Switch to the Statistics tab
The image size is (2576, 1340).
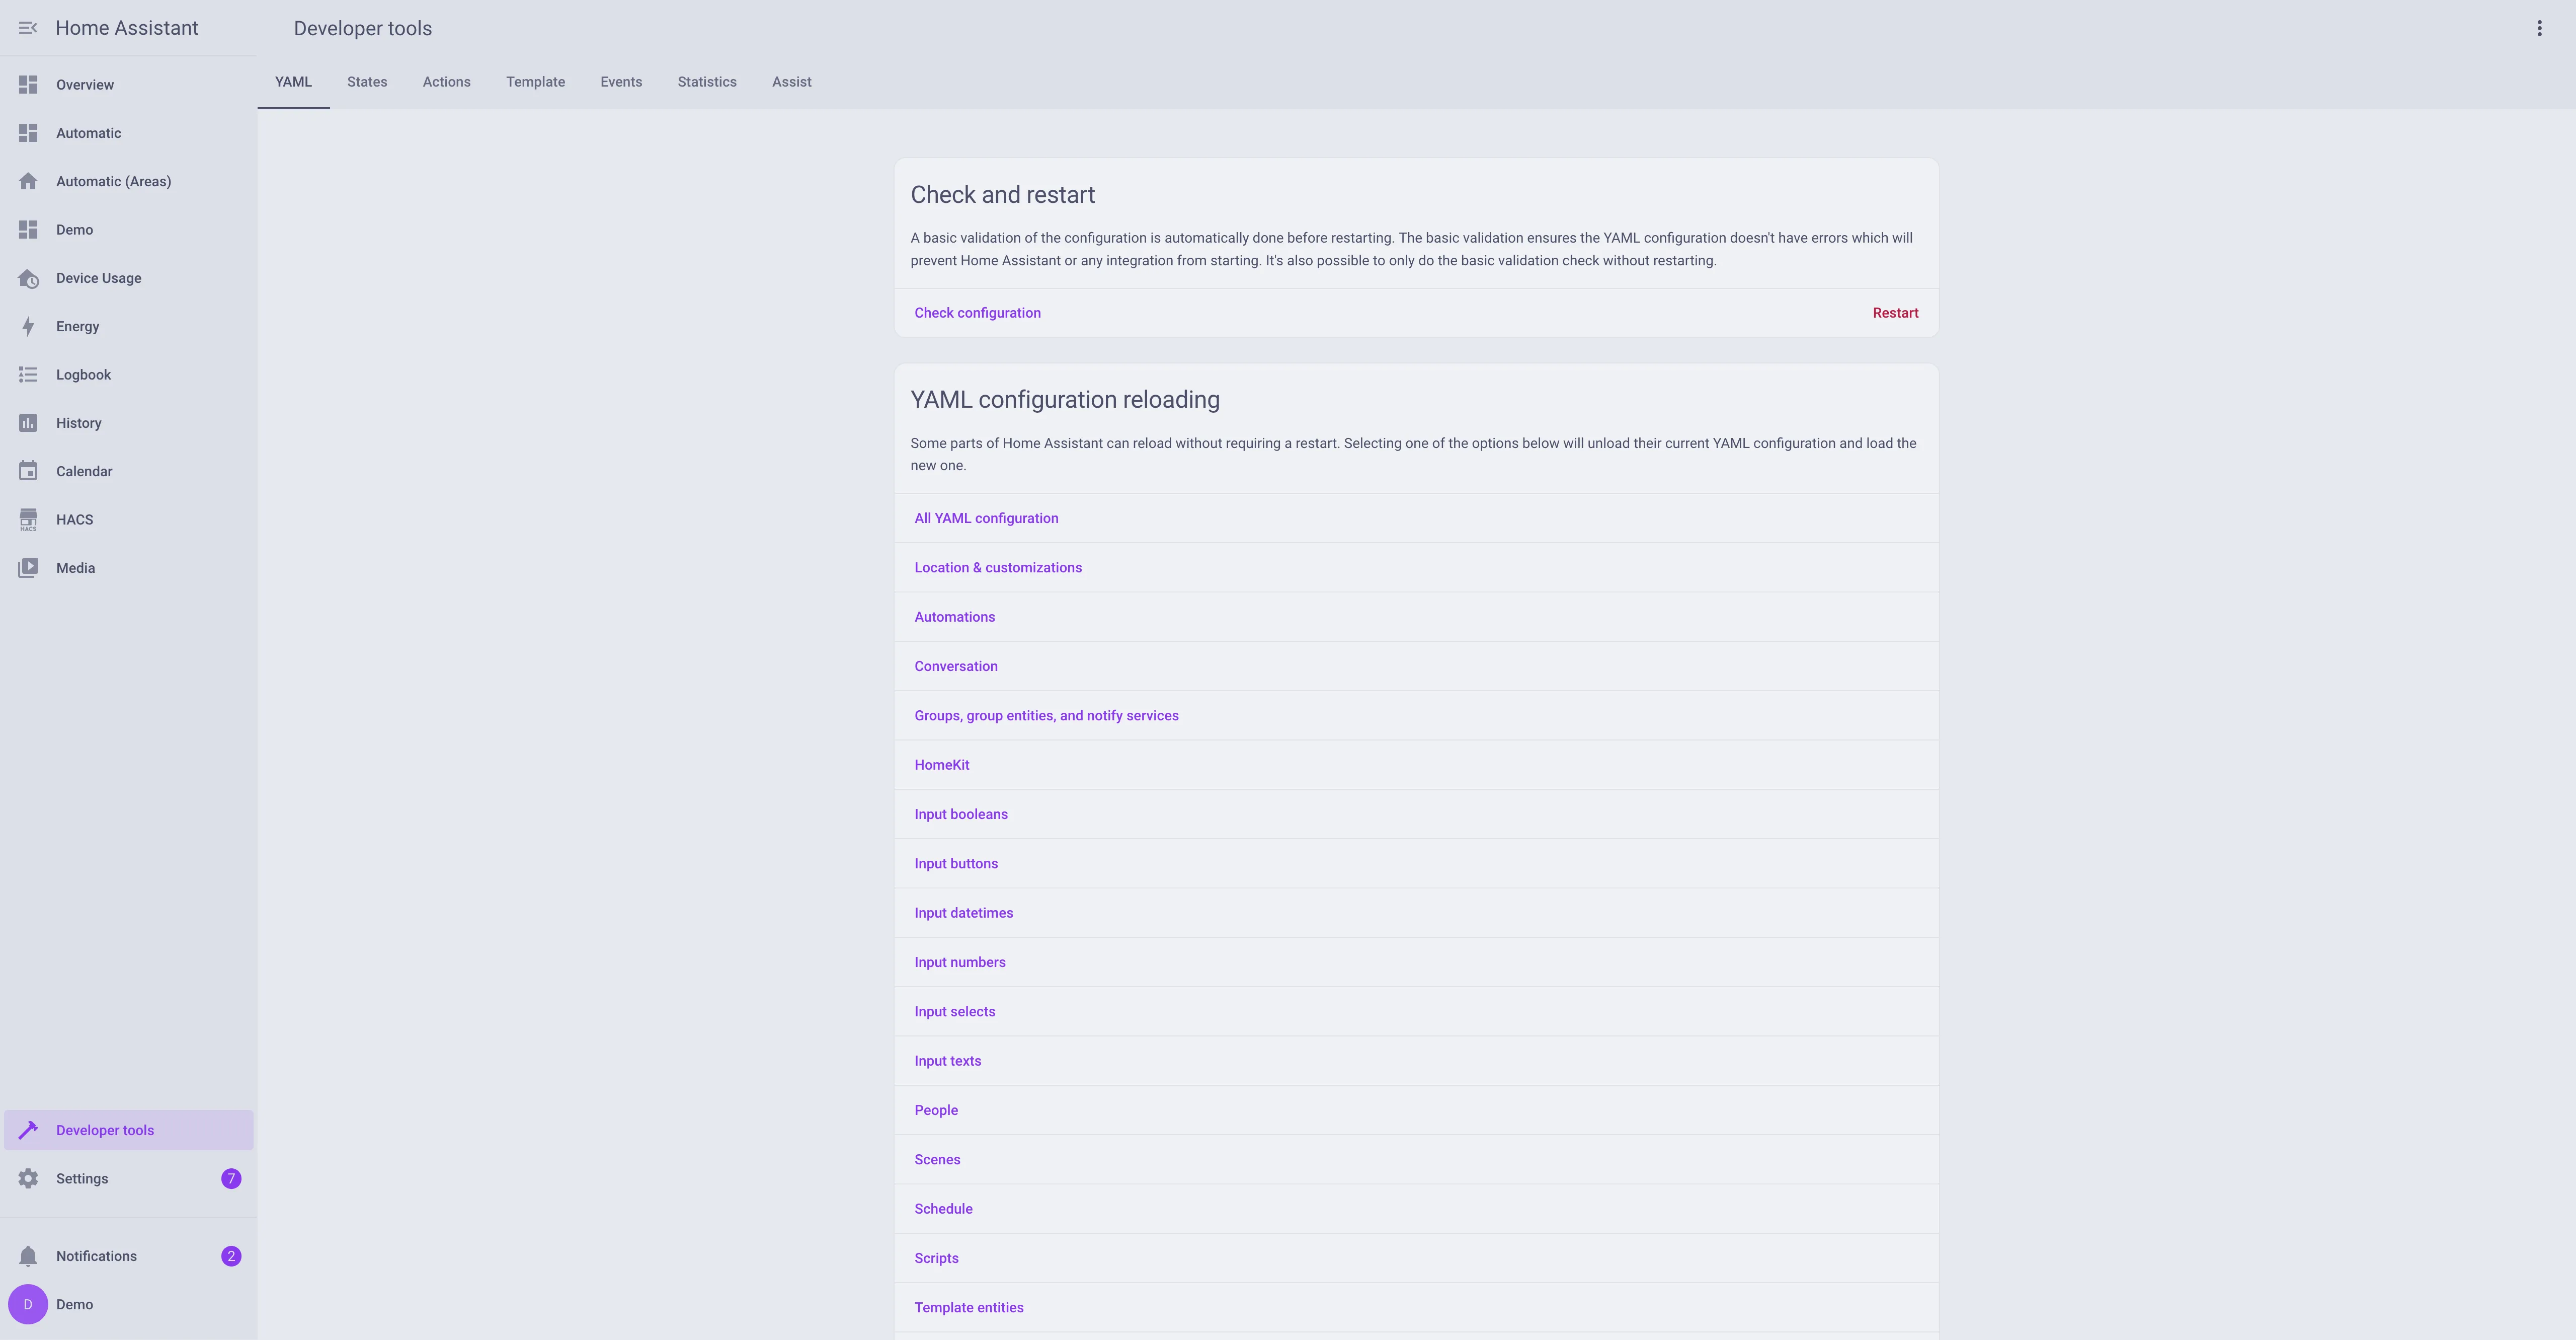(707, 82)
